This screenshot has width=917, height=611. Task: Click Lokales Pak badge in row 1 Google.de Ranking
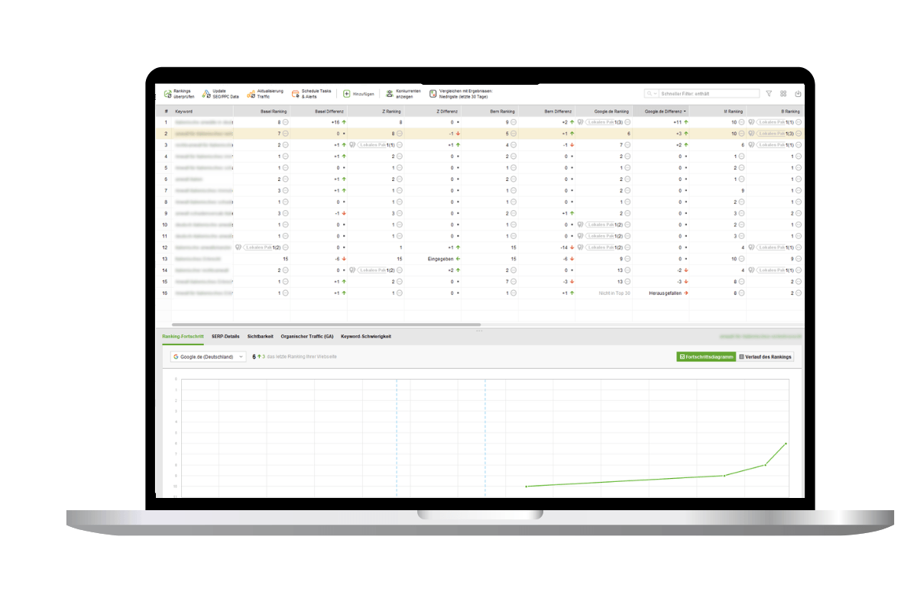click(599, 121)
